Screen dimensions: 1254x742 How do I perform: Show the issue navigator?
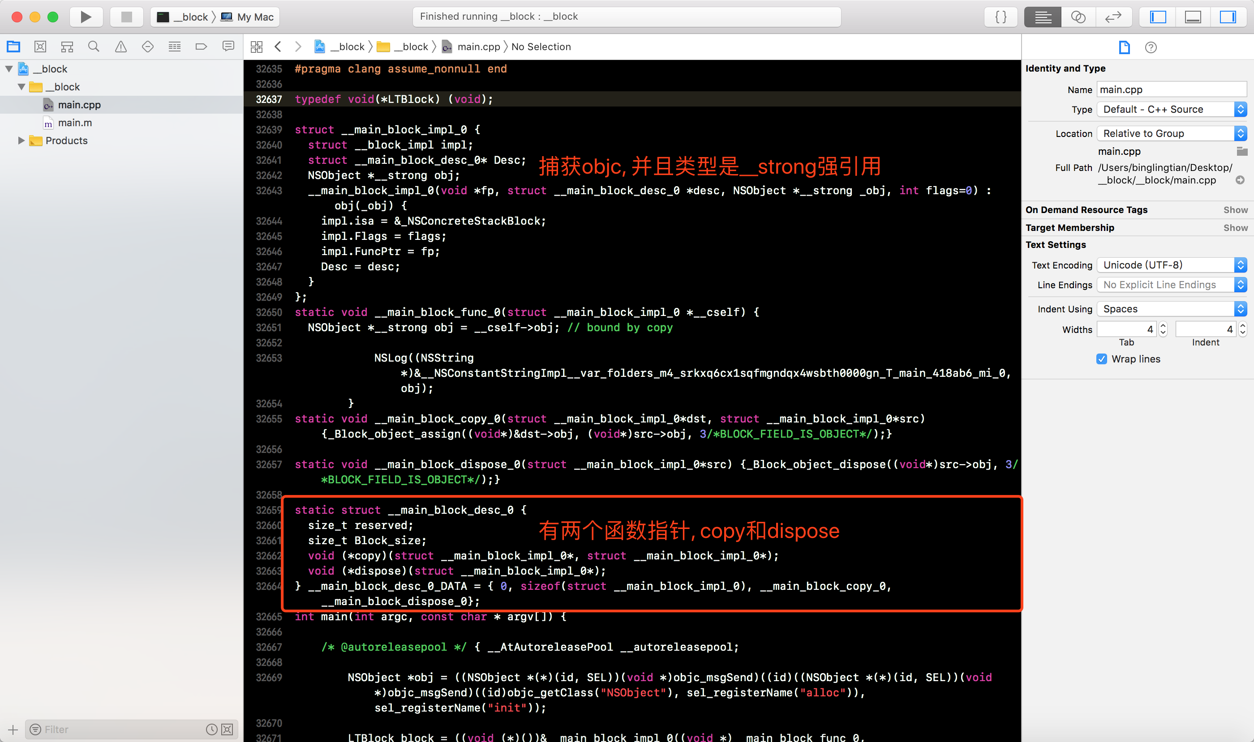click(120, 47)
